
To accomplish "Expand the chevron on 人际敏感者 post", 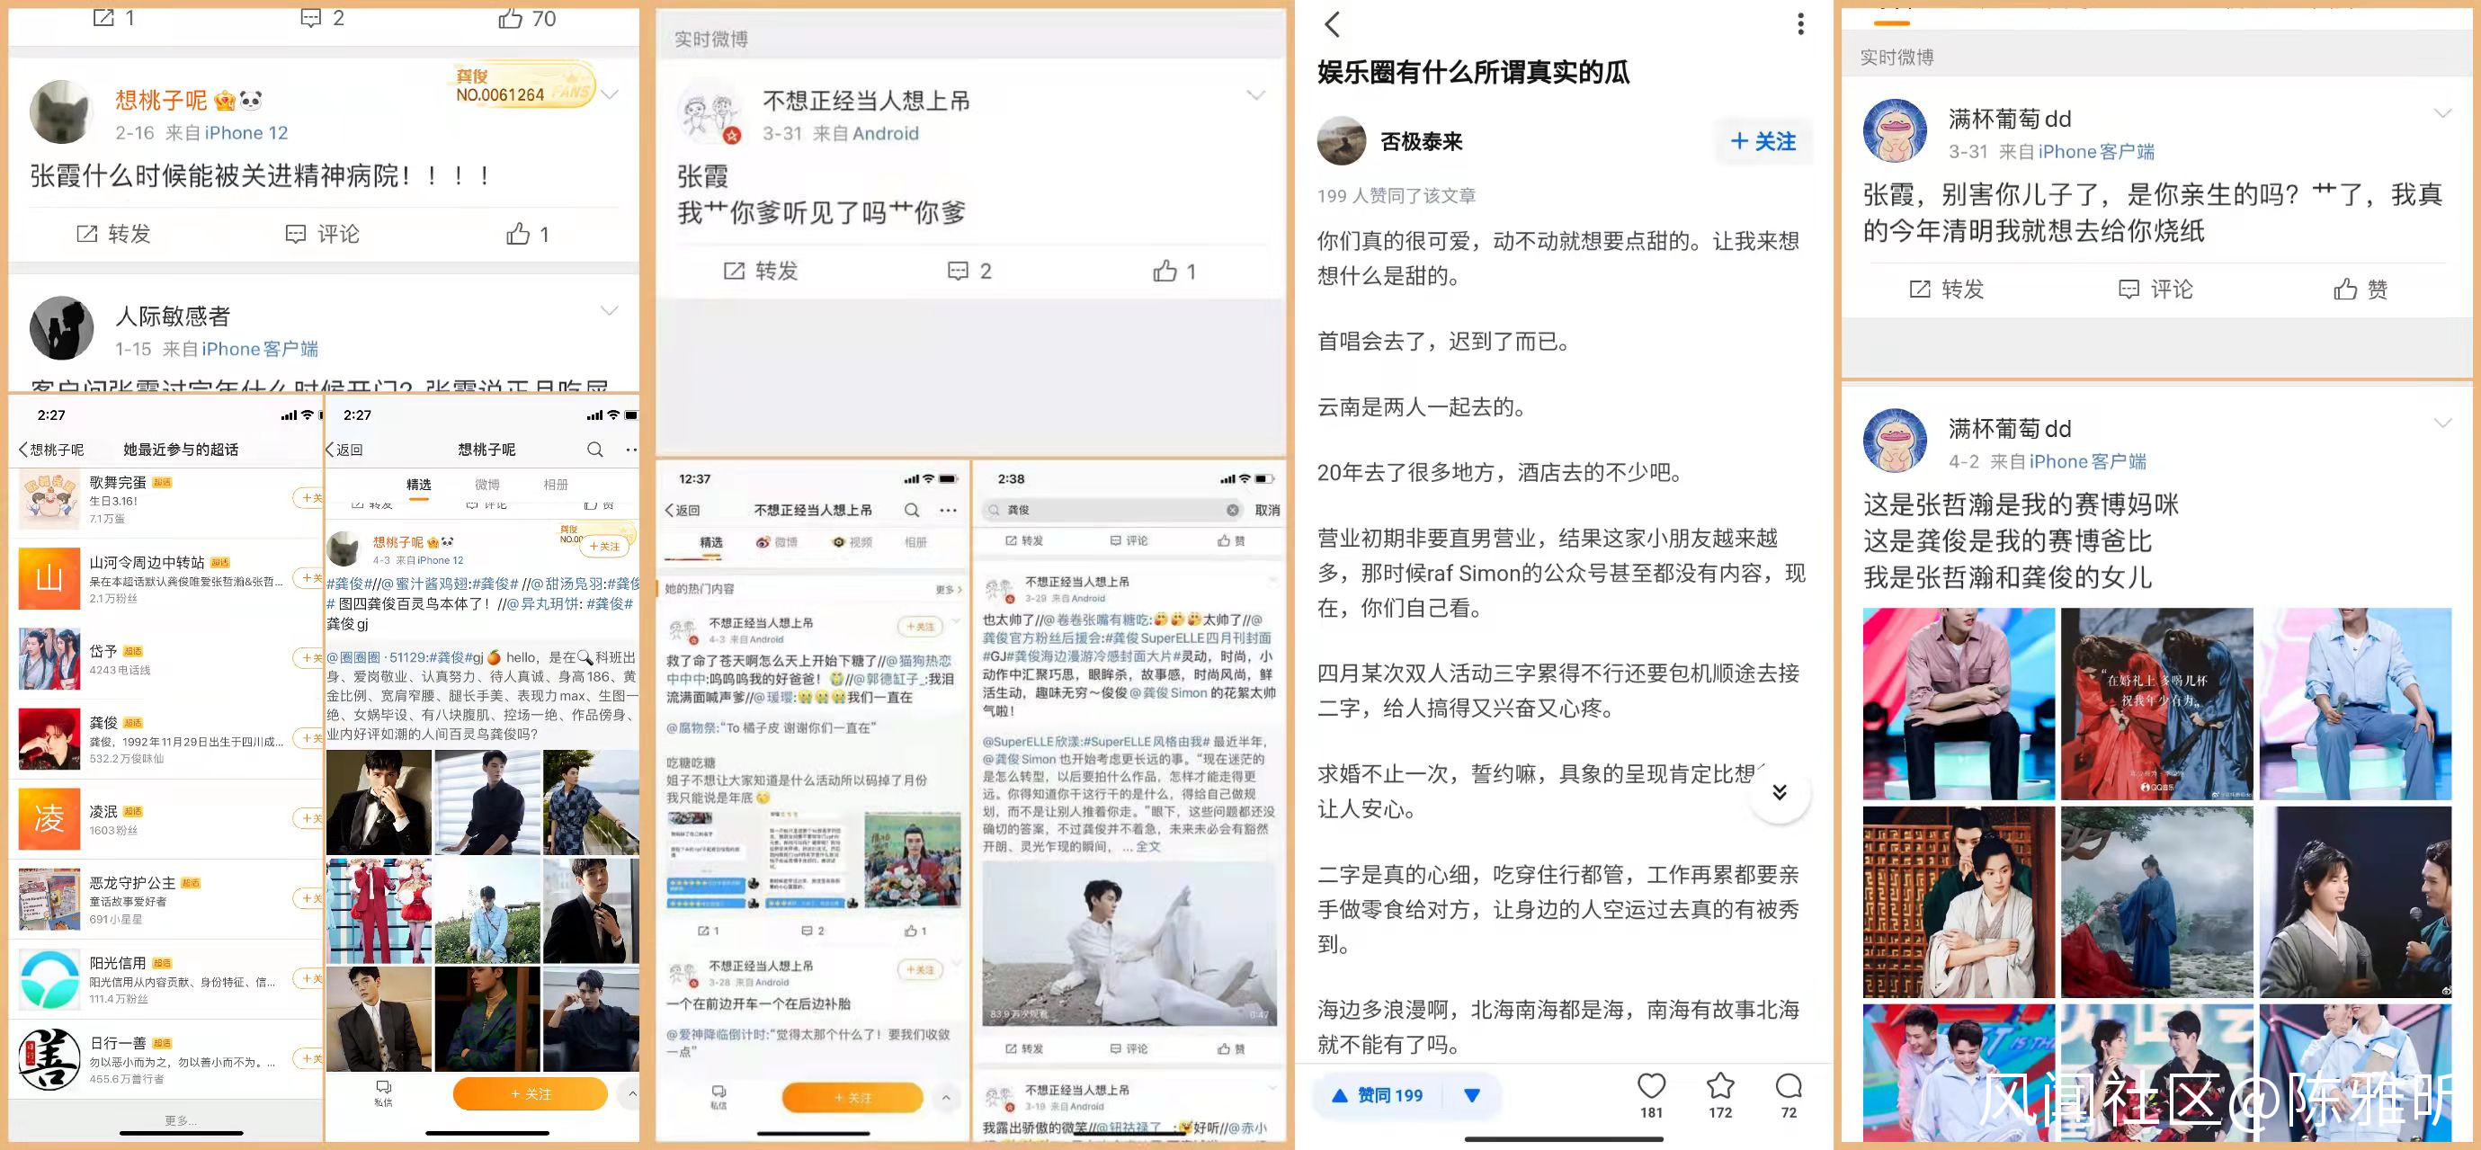I will [610, 310].
